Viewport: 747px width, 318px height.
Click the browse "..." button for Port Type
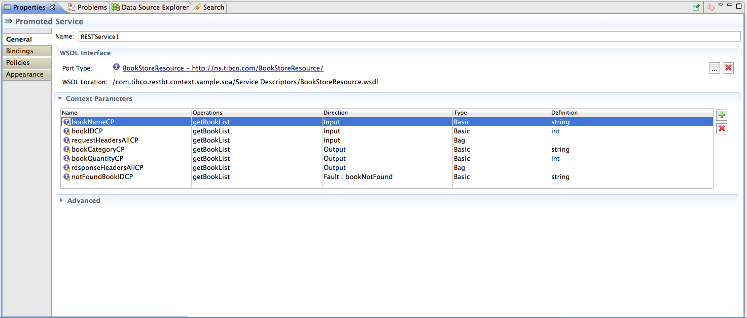714,68
